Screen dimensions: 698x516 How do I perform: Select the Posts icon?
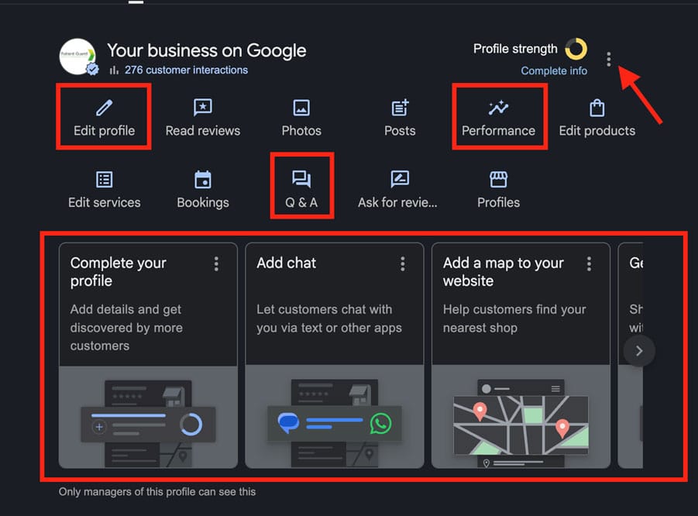400,108
